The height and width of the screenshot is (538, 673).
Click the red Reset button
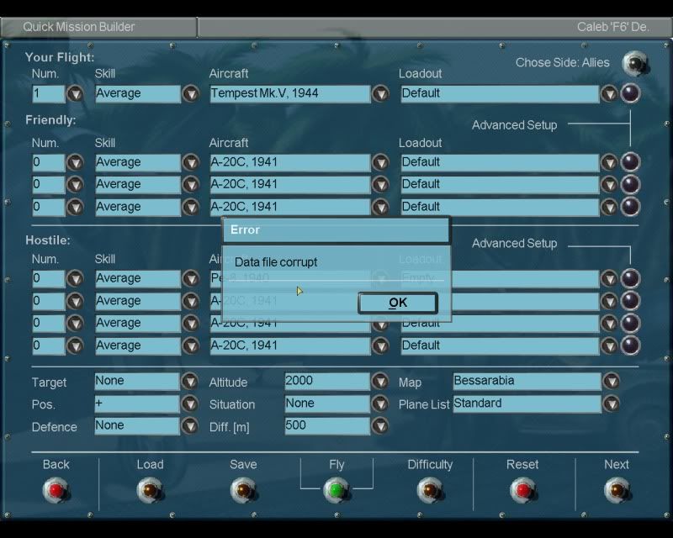(522, 490)
